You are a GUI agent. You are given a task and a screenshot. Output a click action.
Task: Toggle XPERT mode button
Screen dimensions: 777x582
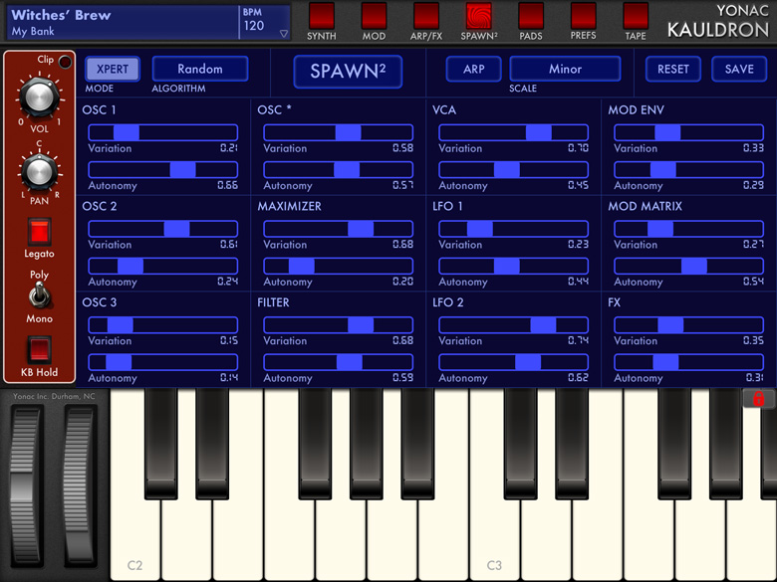[x=113, y=69]
